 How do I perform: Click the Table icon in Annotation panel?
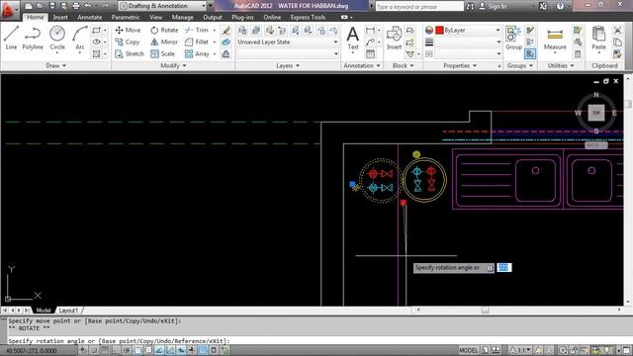[x=370, y=53]
